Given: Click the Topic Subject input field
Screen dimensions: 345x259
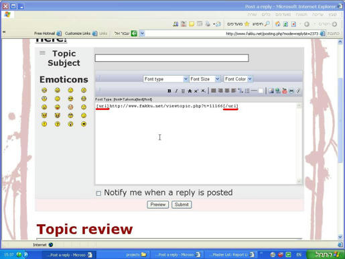Looking at the screenshot, I should click(171, 58).
